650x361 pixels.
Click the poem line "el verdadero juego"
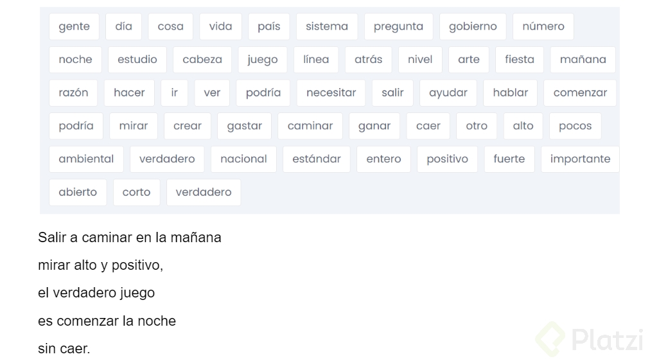(x=96, y=293)
